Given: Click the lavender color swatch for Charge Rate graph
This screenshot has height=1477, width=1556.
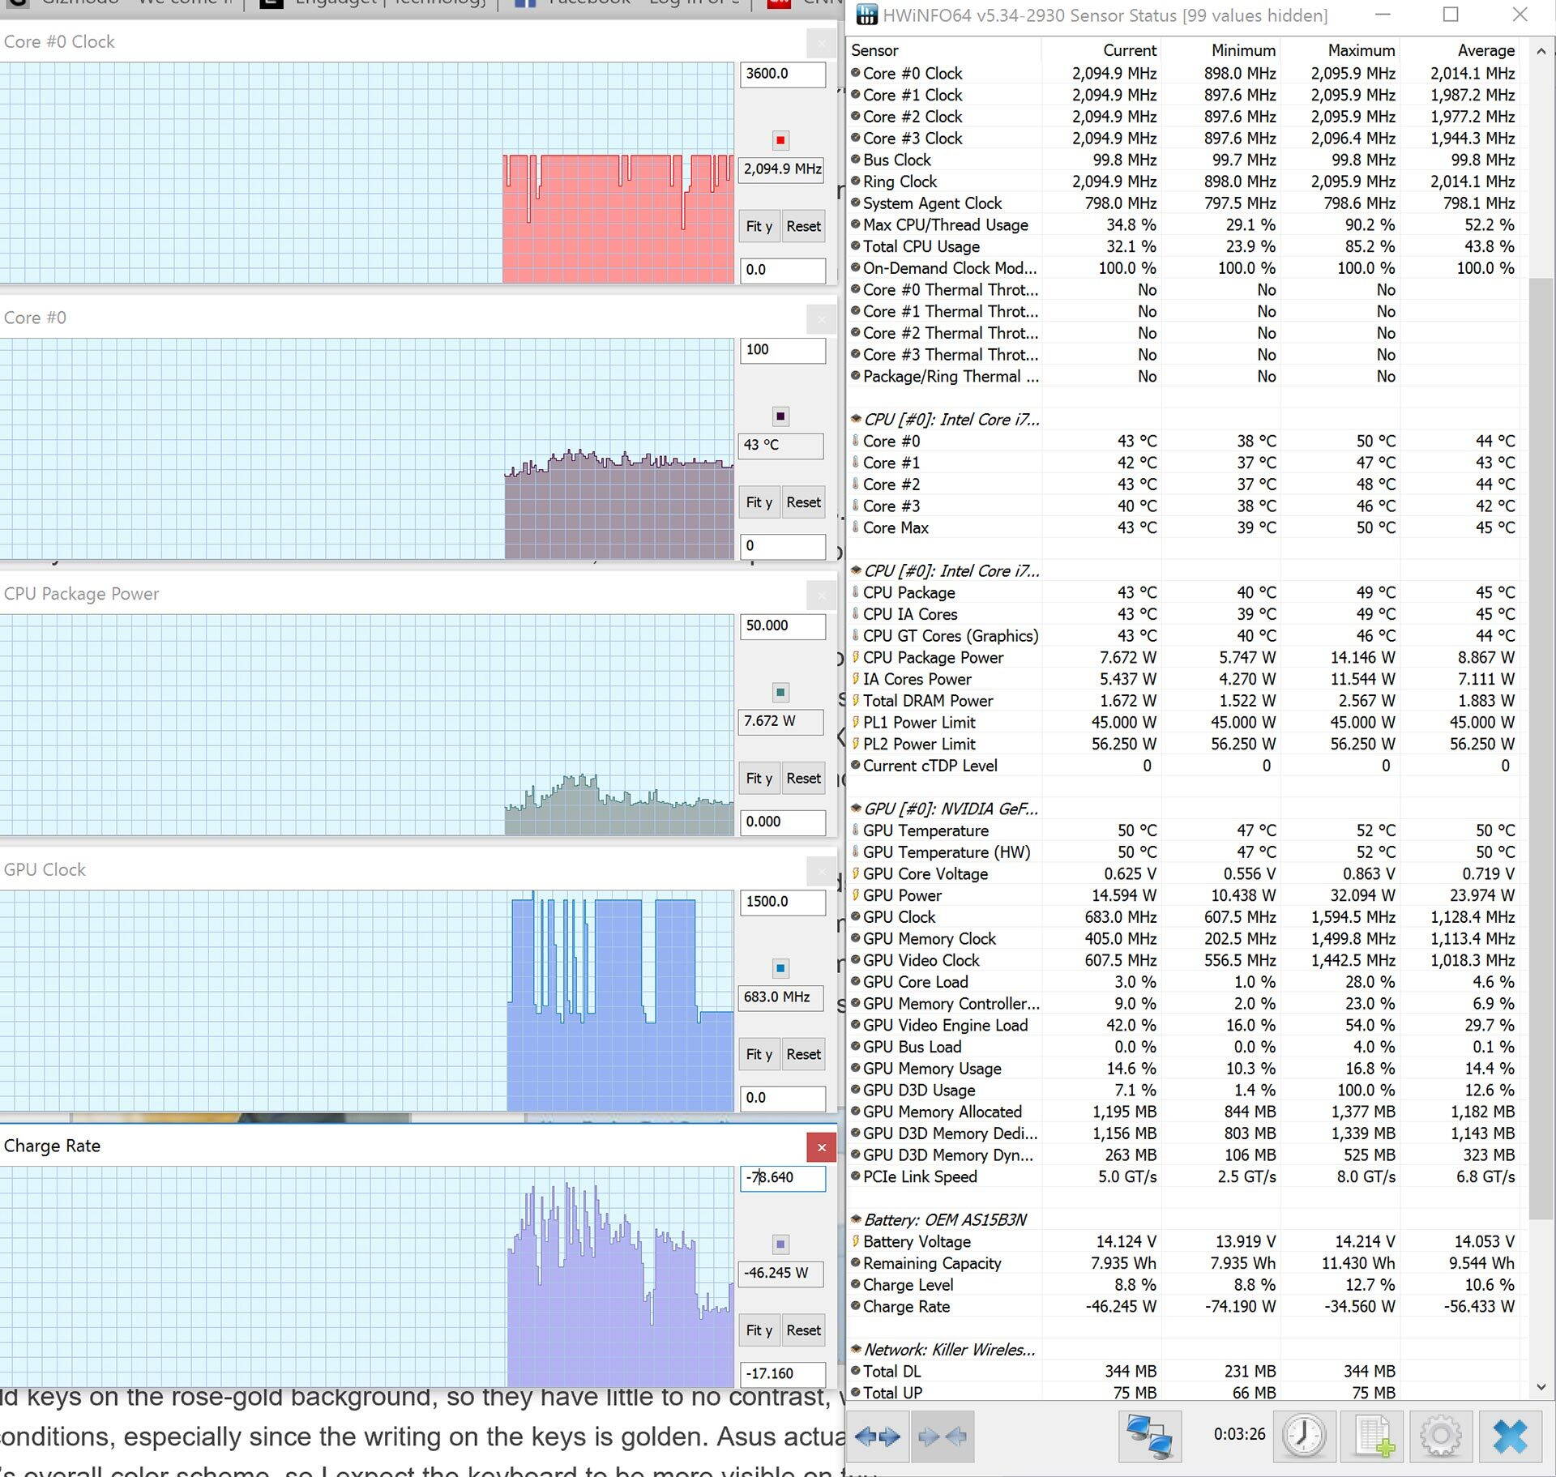Looking at the screenshot, I should pyautogui.click(x=780, y=1244).
